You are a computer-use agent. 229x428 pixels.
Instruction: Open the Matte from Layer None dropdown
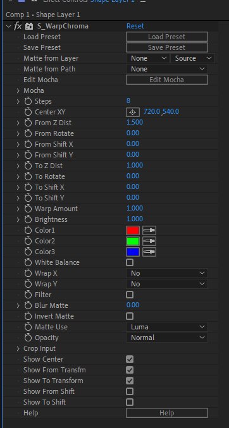pos(148,58)
